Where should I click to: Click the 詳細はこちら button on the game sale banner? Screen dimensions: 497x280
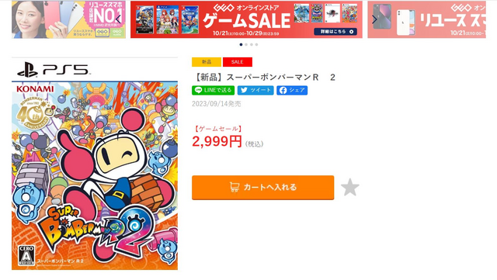(335, 32)
